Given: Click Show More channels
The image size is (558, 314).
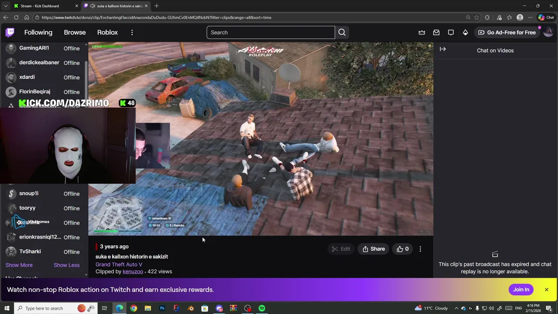Looking at the screenshot, I should pos(19,265).
